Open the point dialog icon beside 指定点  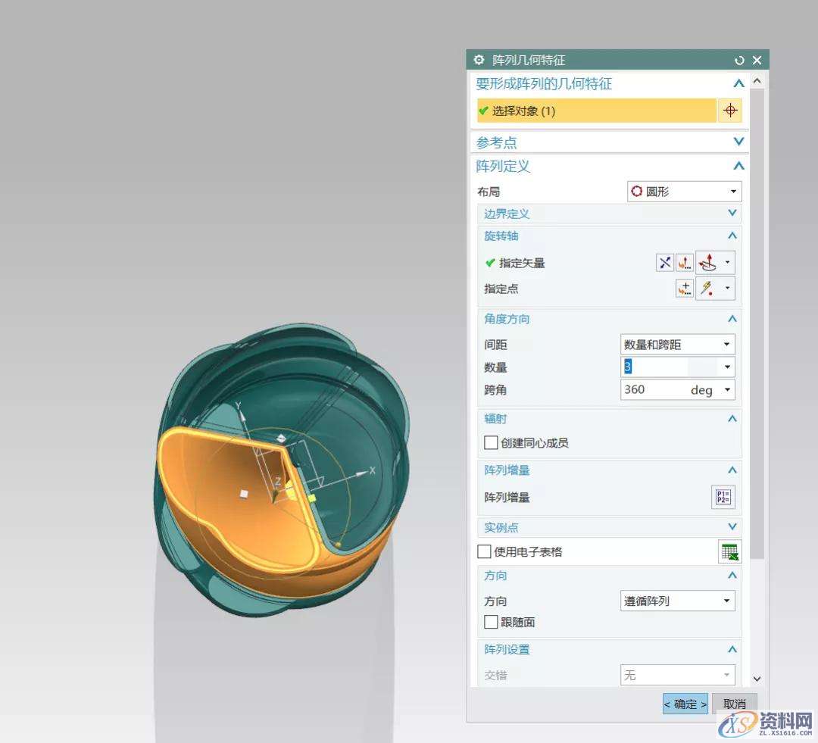tap(685, 289)
